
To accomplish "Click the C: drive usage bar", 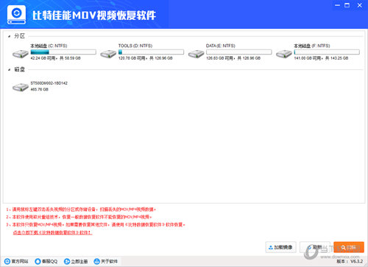I will coord(63,52).
